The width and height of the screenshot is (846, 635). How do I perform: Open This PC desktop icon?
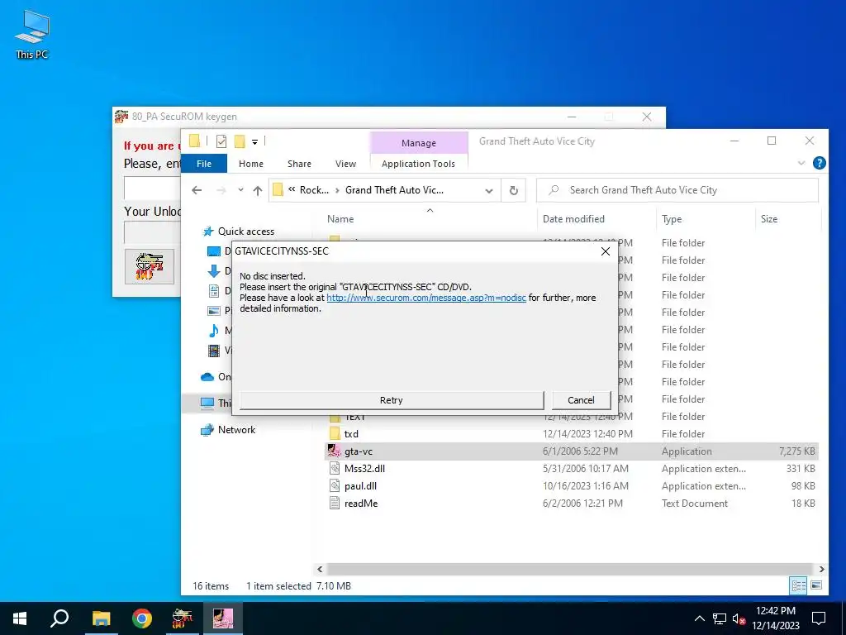coord(32,34)
